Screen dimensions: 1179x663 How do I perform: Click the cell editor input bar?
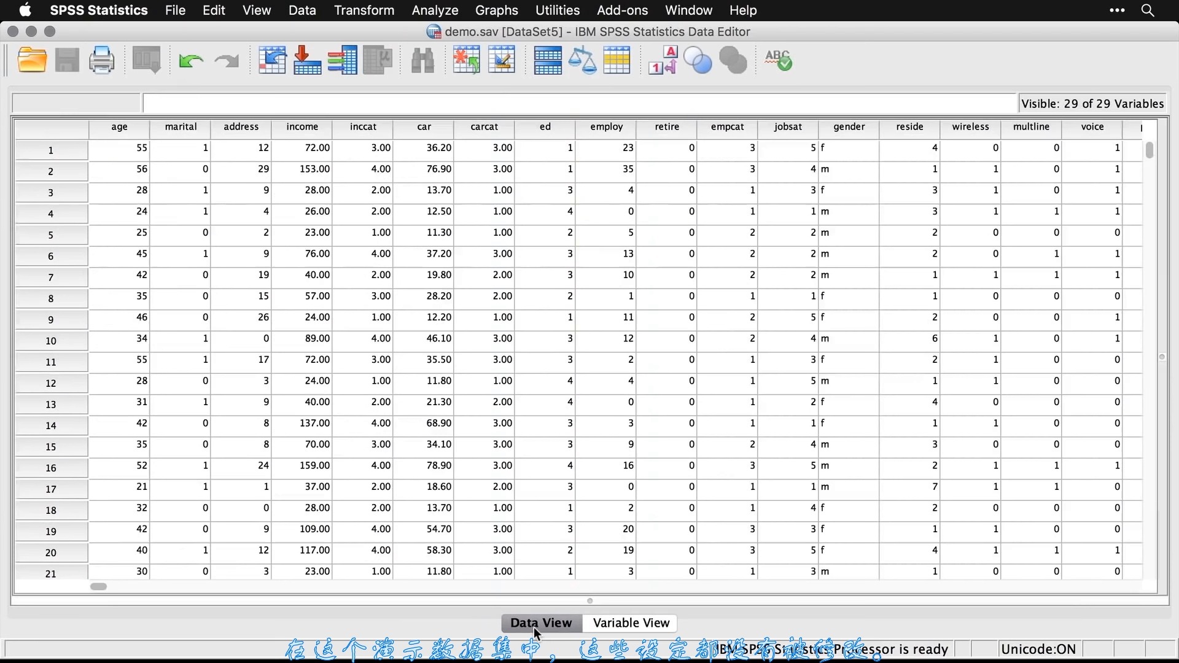point(579,103)
